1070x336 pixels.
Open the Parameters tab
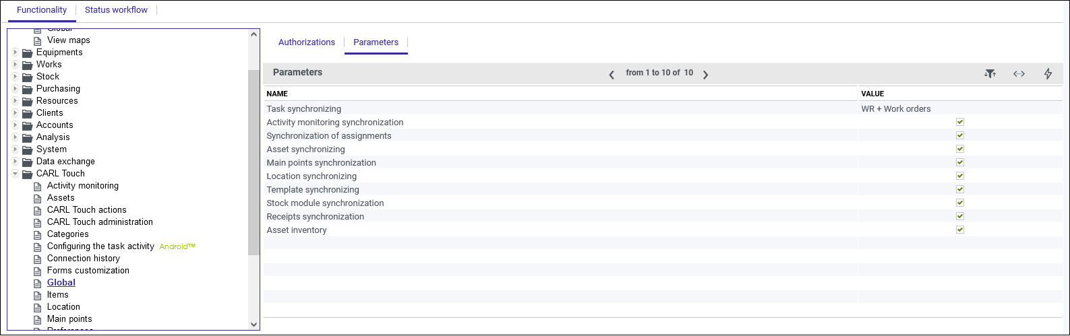(376, 42)
